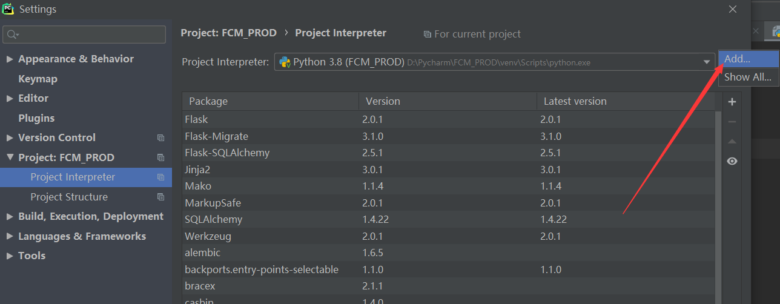Collapse the Project: FCM_PROD tree node

[10, 157]
